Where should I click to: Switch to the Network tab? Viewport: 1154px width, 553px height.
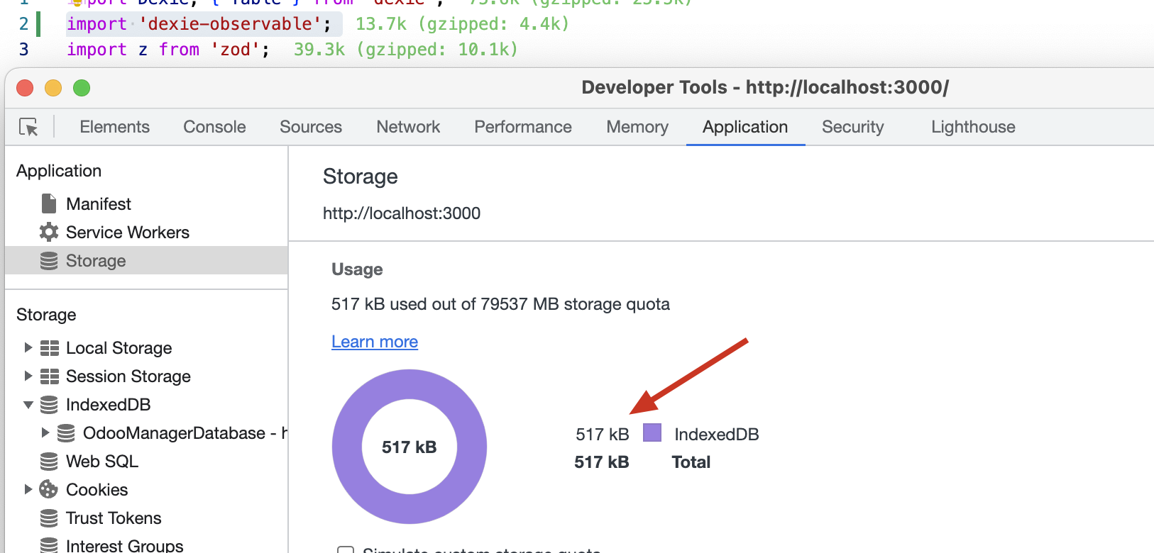(408, 127)
